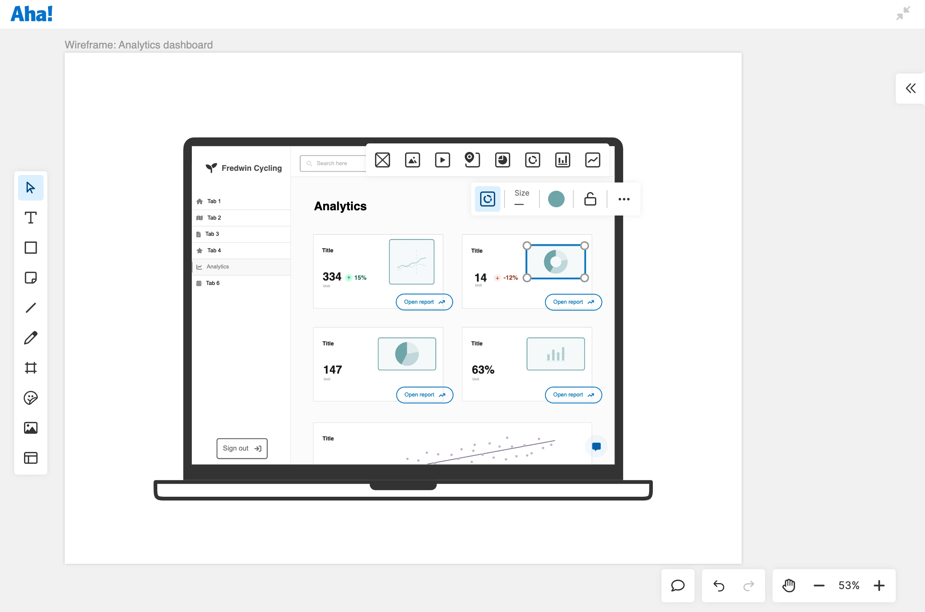Open the Size dropdown
Screen dimensions: 925x612
521,198
